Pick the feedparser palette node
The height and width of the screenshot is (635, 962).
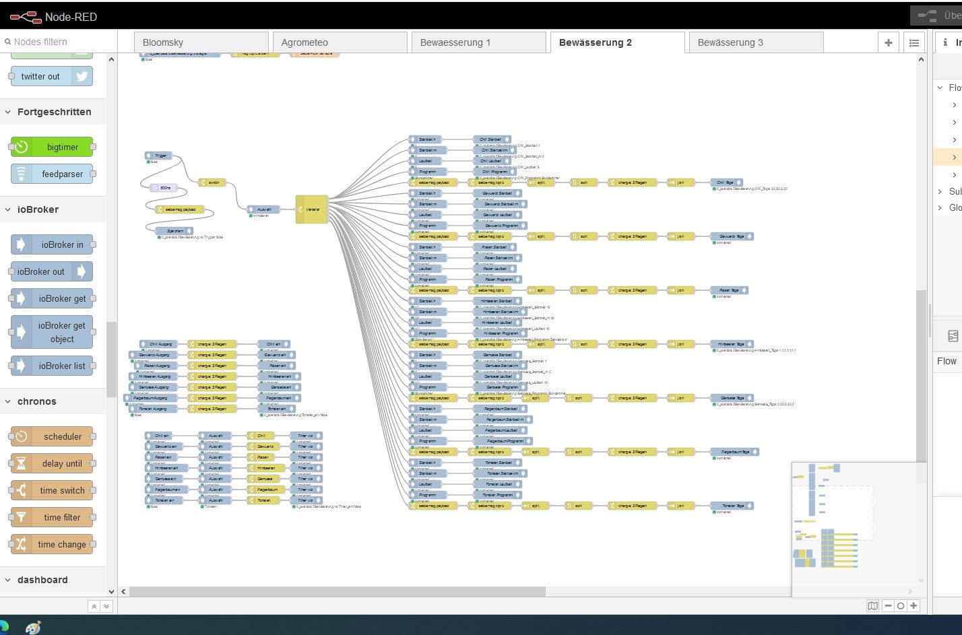tap(52, 174)
